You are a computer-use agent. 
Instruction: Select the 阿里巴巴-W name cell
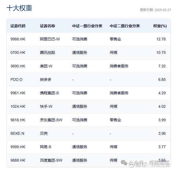tap(50, 39)
